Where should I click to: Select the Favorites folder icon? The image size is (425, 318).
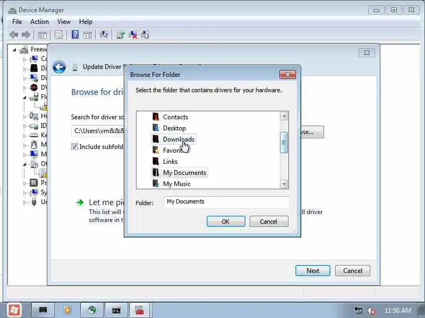156,150
